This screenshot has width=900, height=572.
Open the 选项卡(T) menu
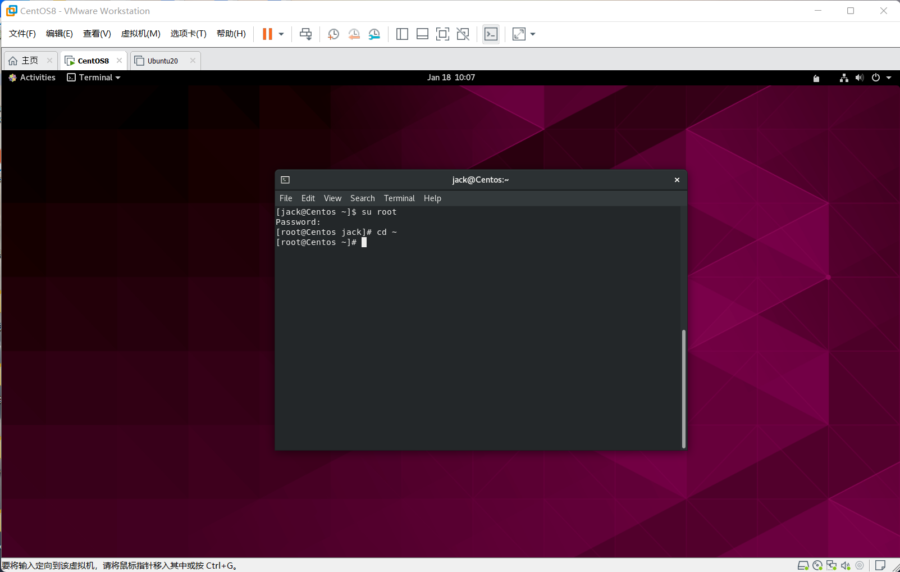(189, 34)
